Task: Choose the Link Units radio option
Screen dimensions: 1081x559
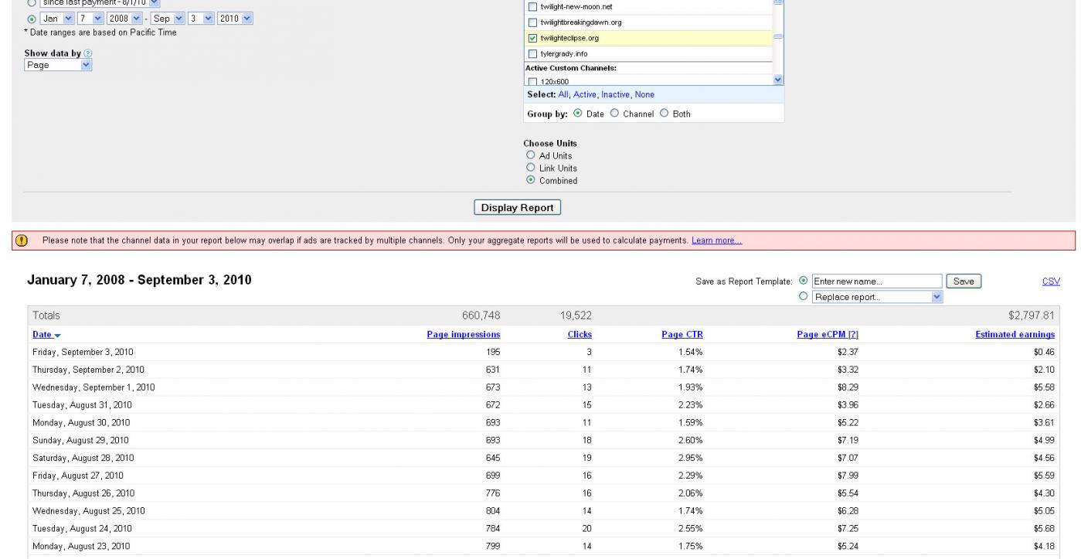Action: point(530,168)
